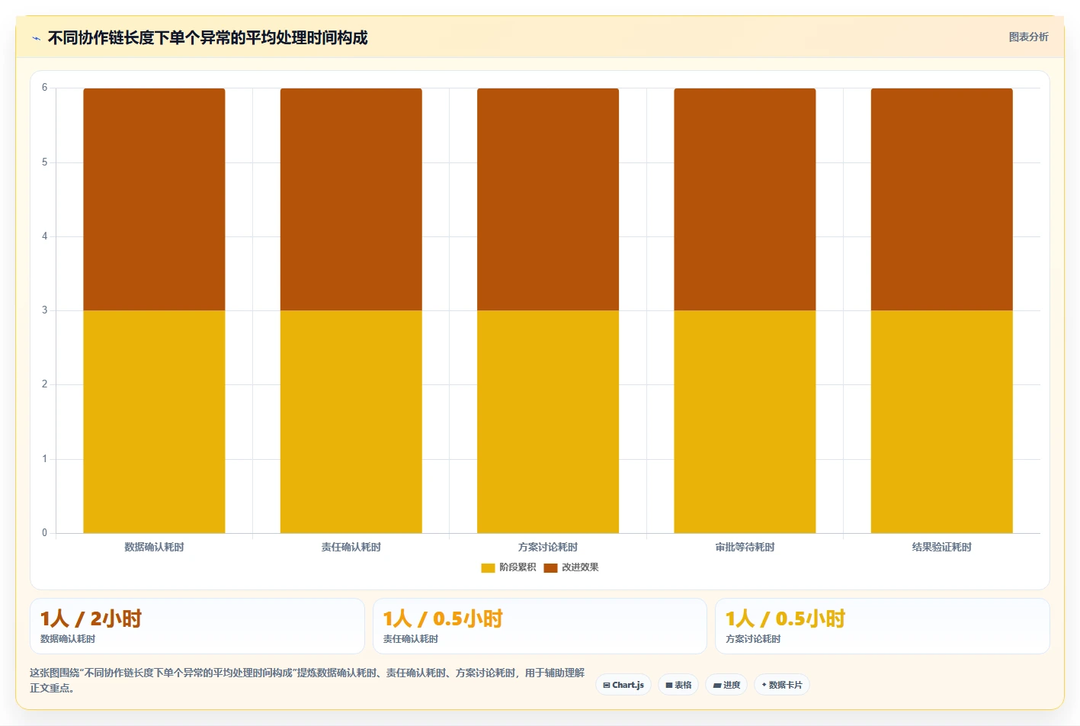Select the 表格 tag chip
Viewport: 1080px width, 726px height.
point(678,685)
